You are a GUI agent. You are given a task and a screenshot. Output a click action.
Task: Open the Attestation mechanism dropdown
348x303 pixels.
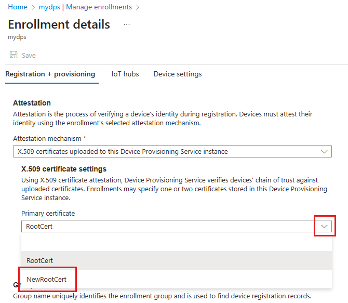click(172, 152)
